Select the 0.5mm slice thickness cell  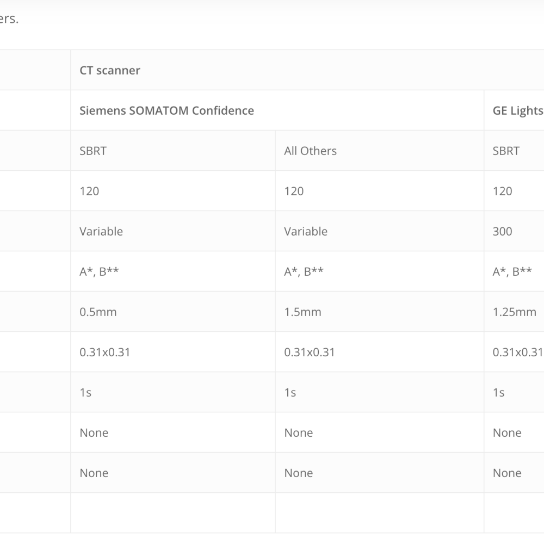98,312
